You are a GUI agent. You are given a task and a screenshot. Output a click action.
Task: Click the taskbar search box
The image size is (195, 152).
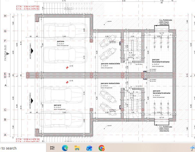coord(23,148)
